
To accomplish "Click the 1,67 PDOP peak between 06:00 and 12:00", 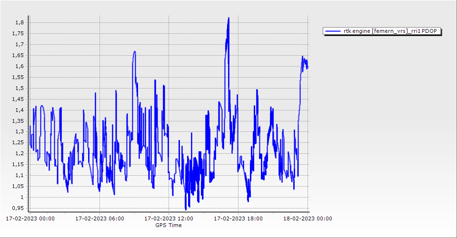I will tap(135, 51).
